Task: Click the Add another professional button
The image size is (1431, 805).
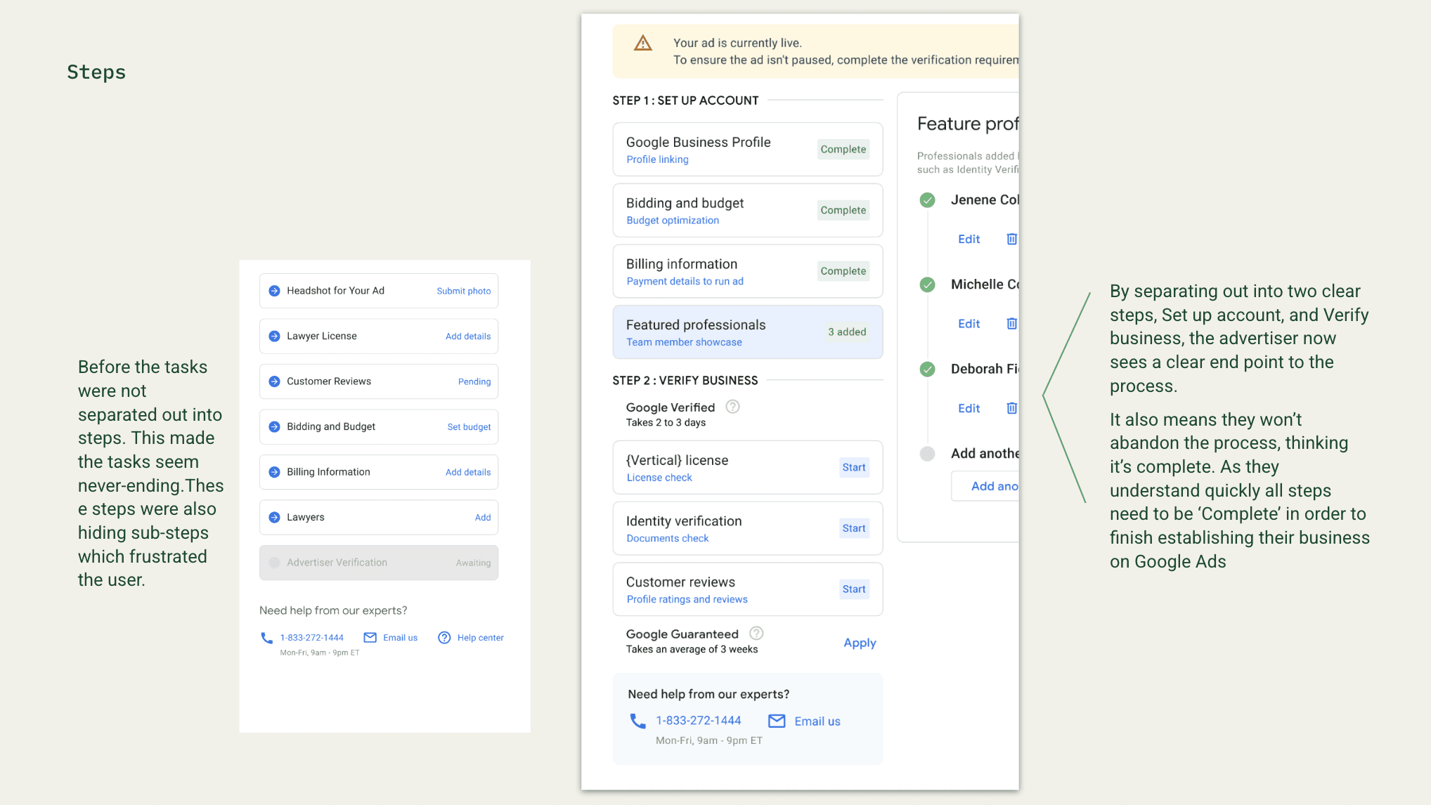Action: [985, 486]
